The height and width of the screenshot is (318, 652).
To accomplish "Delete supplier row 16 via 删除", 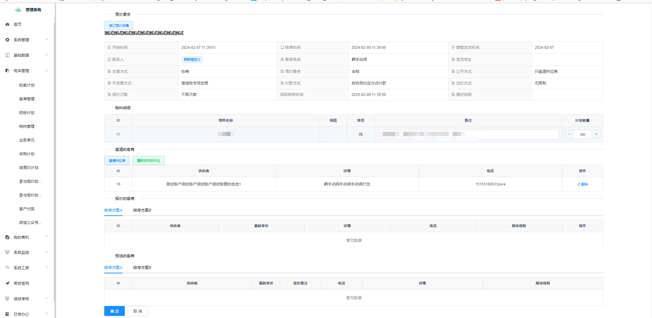I will (582, 184).
